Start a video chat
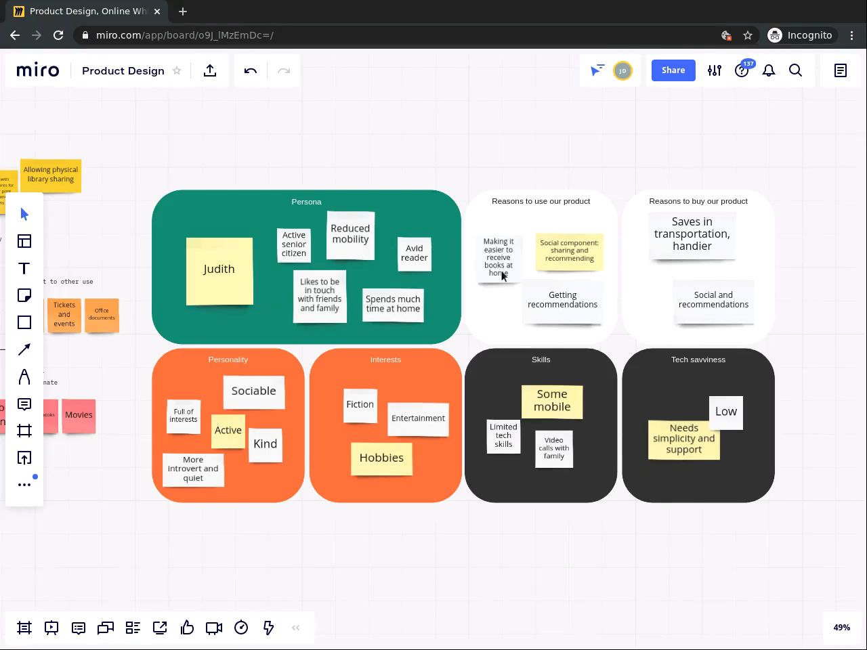The image size is (867, 650). 214,628
